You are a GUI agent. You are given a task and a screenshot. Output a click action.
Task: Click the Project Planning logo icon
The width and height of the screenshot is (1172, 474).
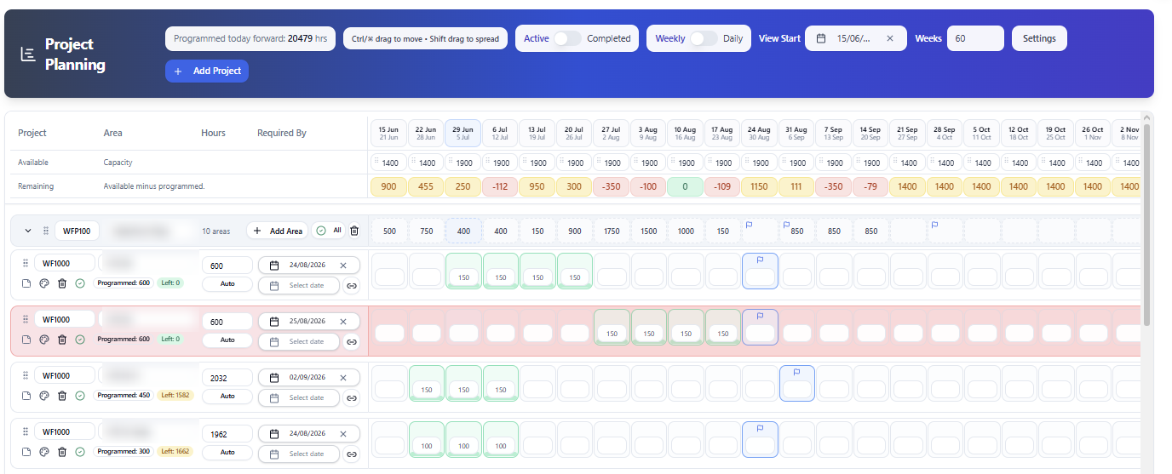[28, 54]
